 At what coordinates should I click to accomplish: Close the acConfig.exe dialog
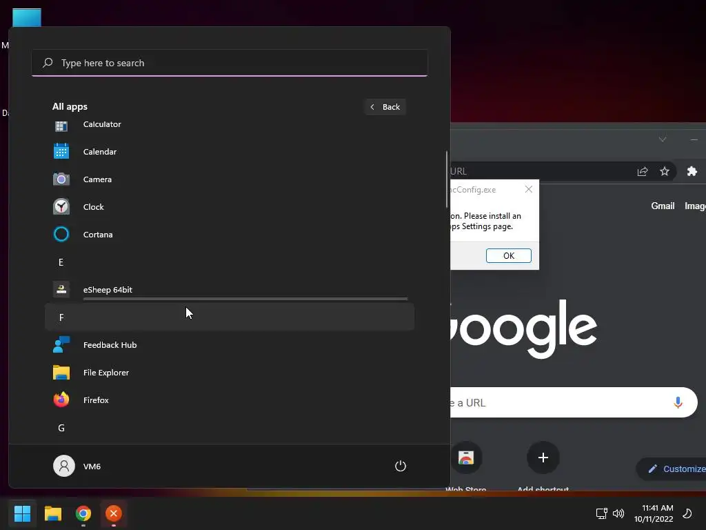pyautogui.click(x=529, y=189)
